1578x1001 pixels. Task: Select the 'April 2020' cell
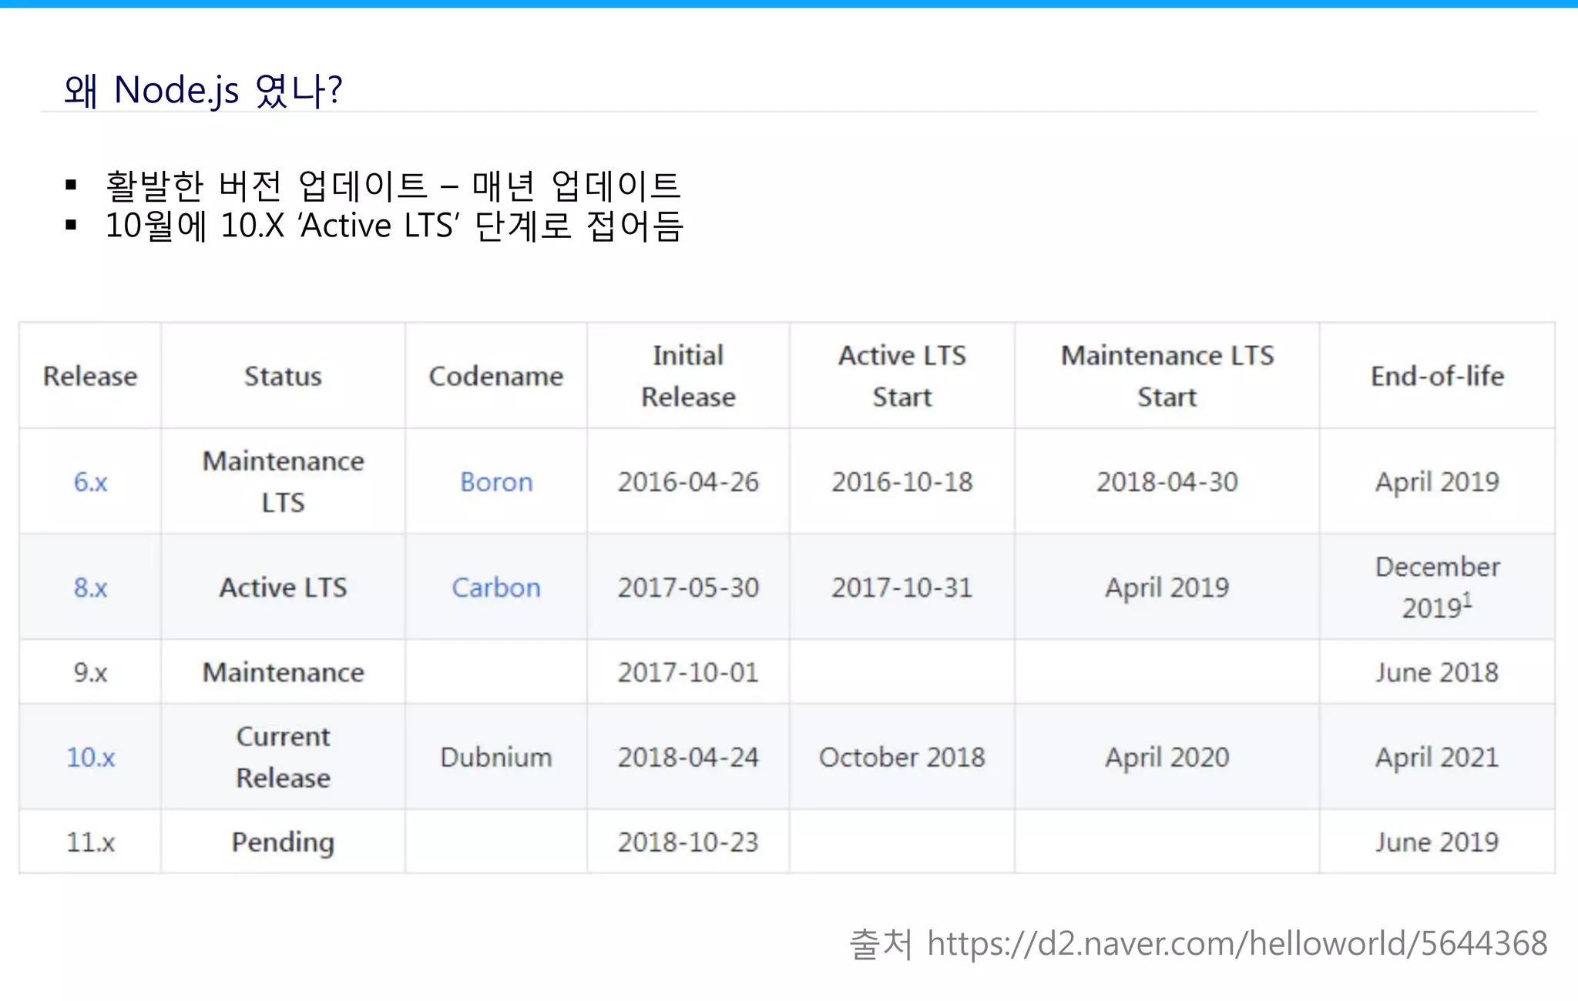(1167, 757)
